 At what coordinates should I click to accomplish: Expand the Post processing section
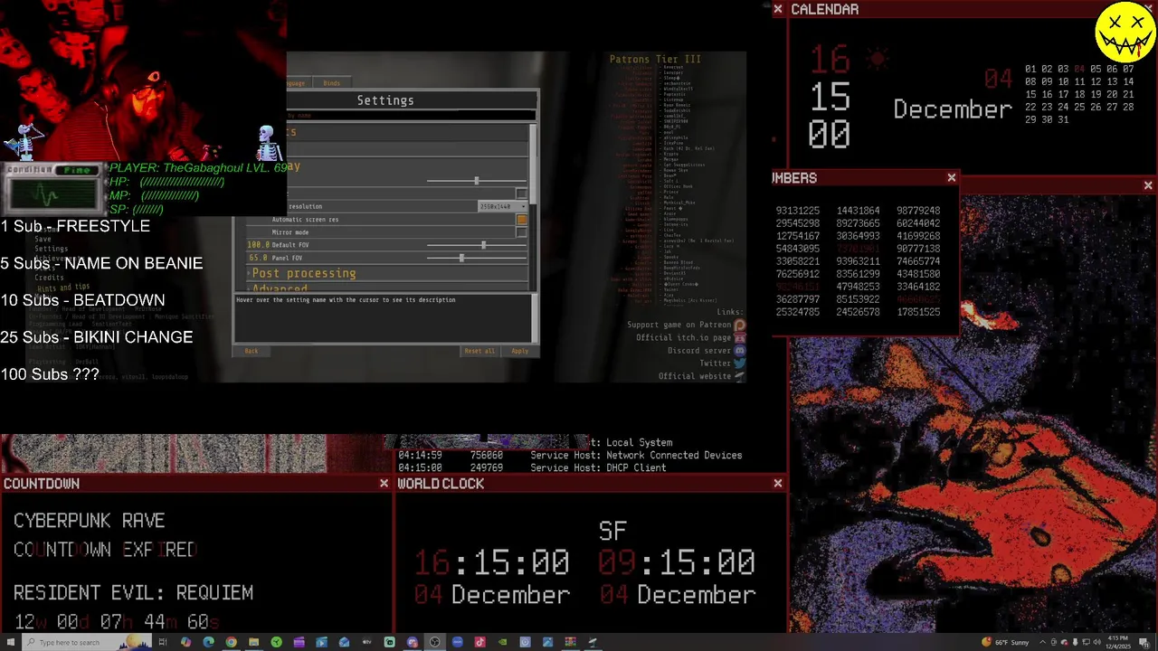point(386,273)
